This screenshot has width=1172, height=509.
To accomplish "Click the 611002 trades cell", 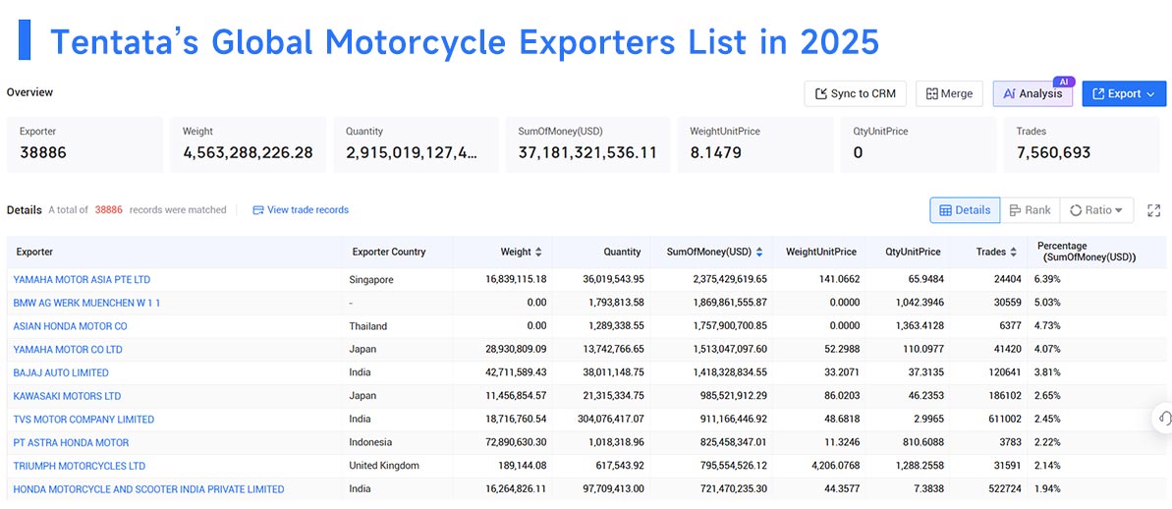I will coord(1005,420).
